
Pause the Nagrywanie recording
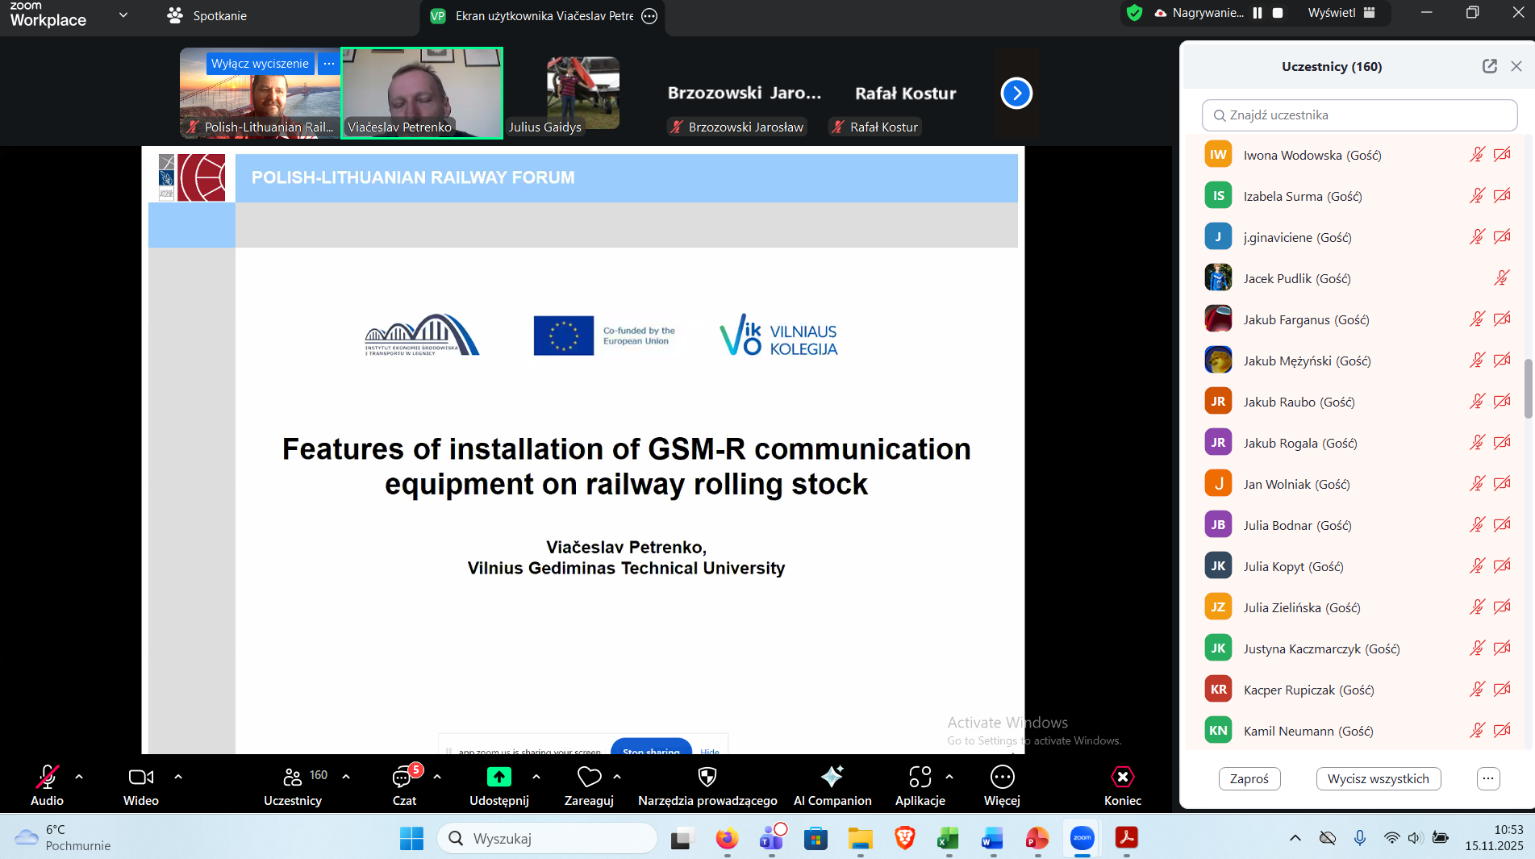[1258, 13]
